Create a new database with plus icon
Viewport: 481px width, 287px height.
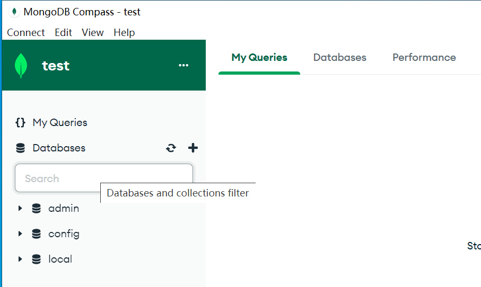click(193, 148)
